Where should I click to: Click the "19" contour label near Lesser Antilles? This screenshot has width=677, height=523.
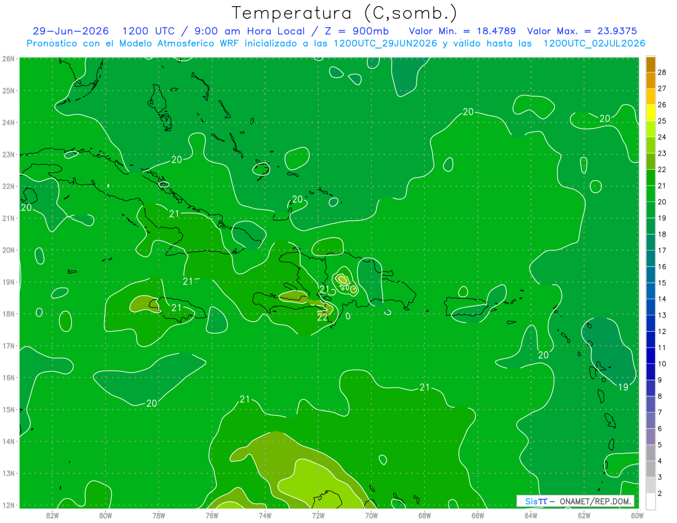coord(623,387)
